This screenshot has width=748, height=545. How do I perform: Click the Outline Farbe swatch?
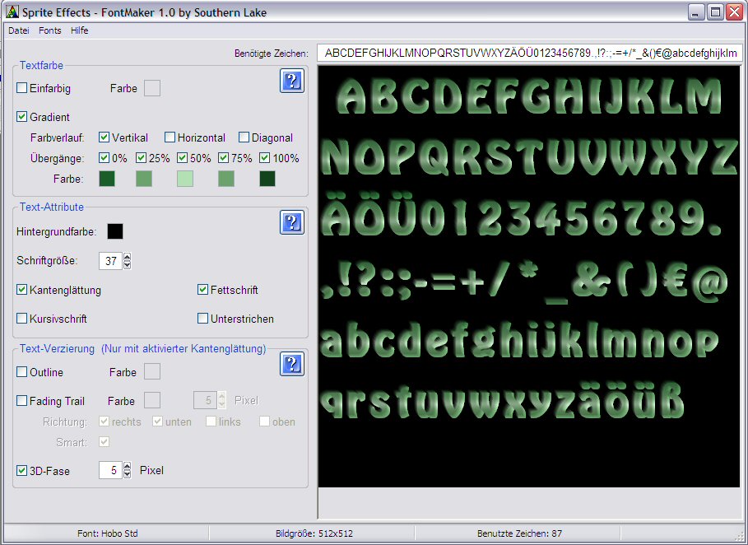(x=152, y=371)
